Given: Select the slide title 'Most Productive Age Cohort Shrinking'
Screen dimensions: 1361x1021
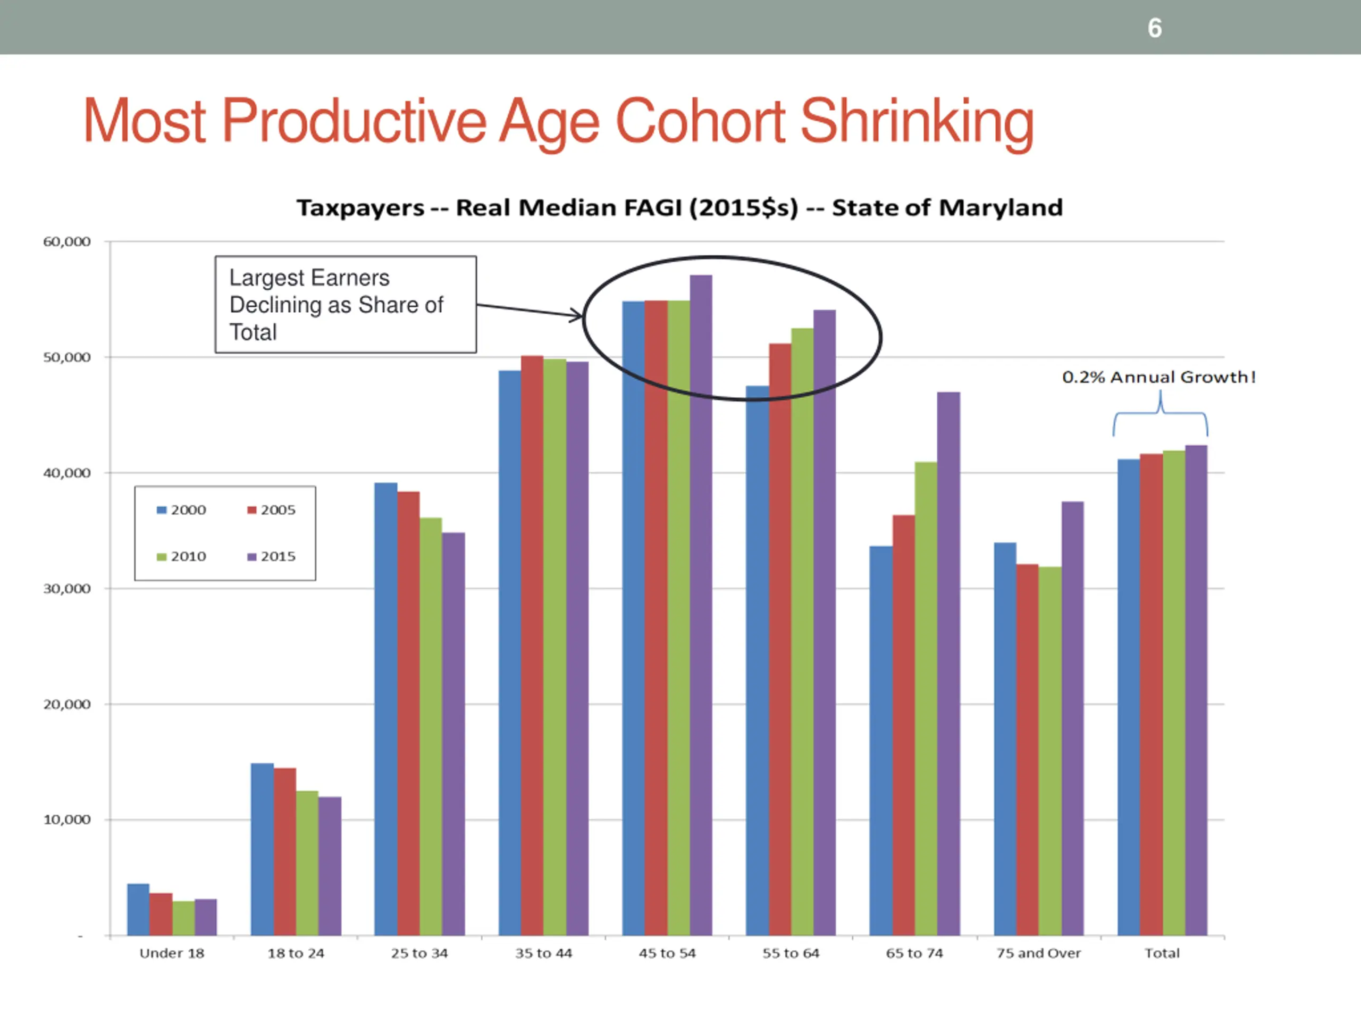Looking at the screenshot, I should pos(558,121).
